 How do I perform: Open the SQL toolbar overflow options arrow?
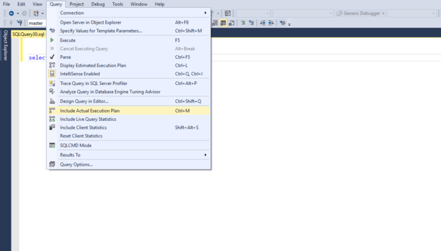[x=289, y=24]
